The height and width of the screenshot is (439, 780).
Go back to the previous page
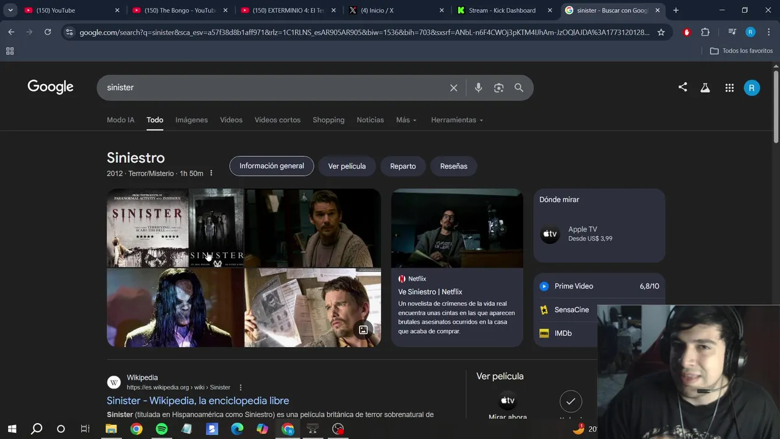point(11,32)
